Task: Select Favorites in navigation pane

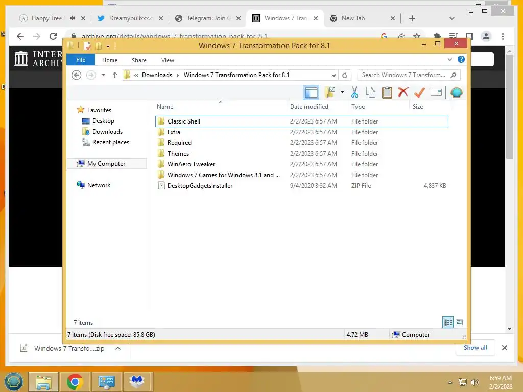Action: (x=99, y=110)
